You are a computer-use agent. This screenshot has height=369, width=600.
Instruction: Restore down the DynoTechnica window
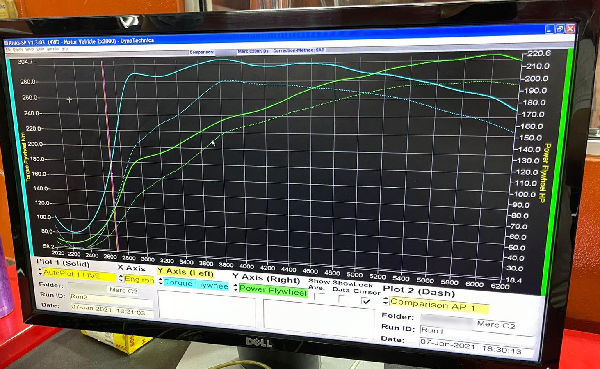coord(560,29)
